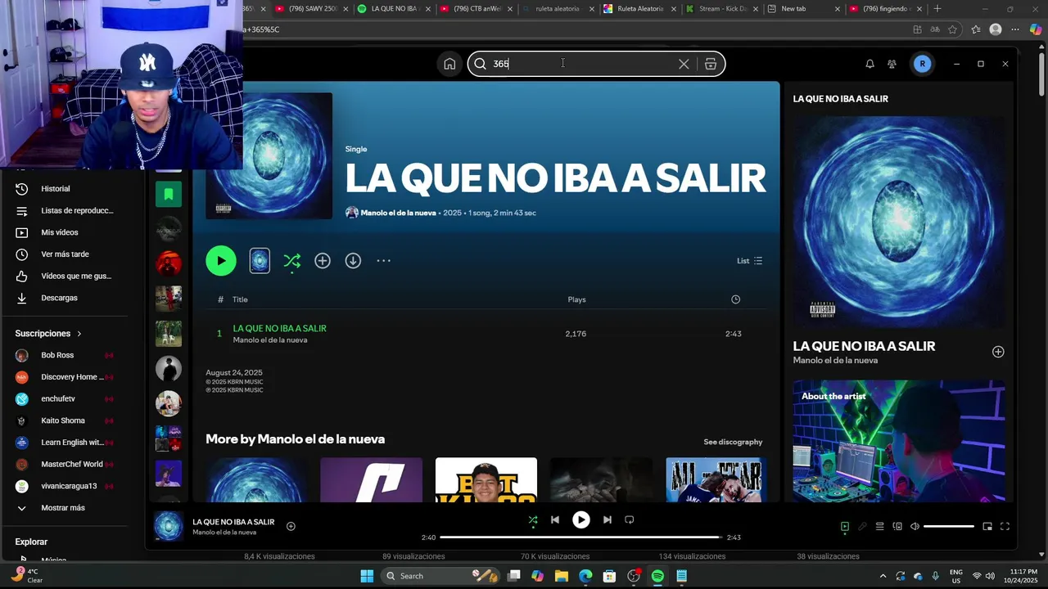Pause or play from the bottom player bar
The image size is (1048, 589).
tap(581, 519)
